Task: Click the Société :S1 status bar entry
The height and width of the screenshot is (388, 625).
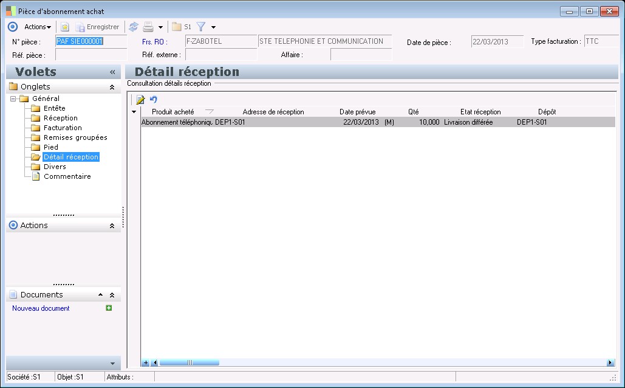Action: point(24,377)
